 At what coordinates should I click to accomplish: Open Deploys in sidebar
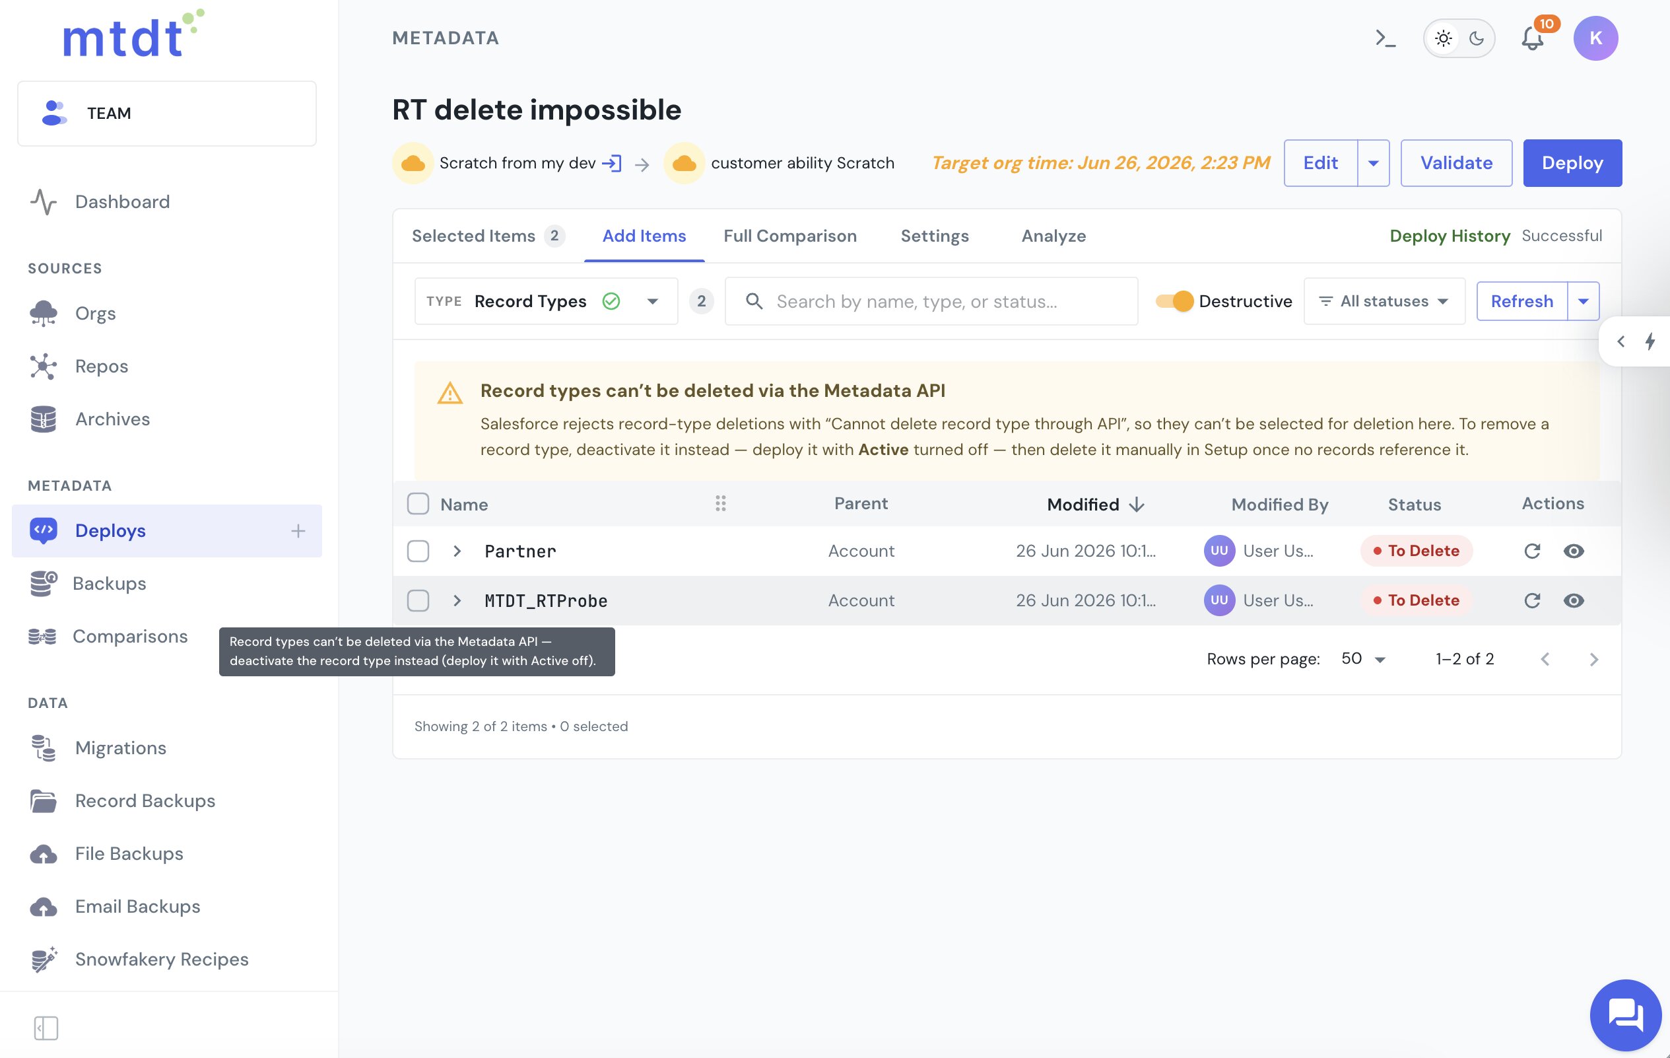[x=167, y=531]
